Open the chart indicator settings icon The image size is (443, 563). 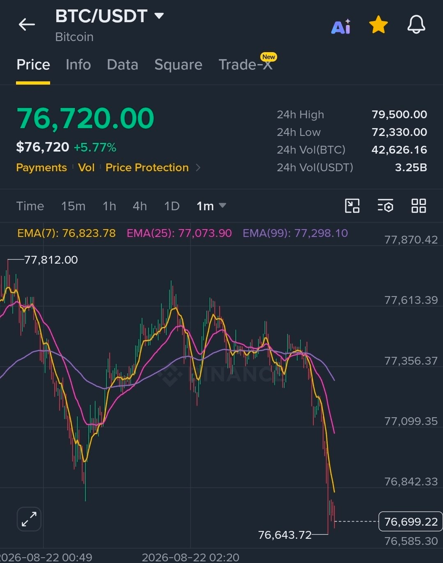point(386,205)
